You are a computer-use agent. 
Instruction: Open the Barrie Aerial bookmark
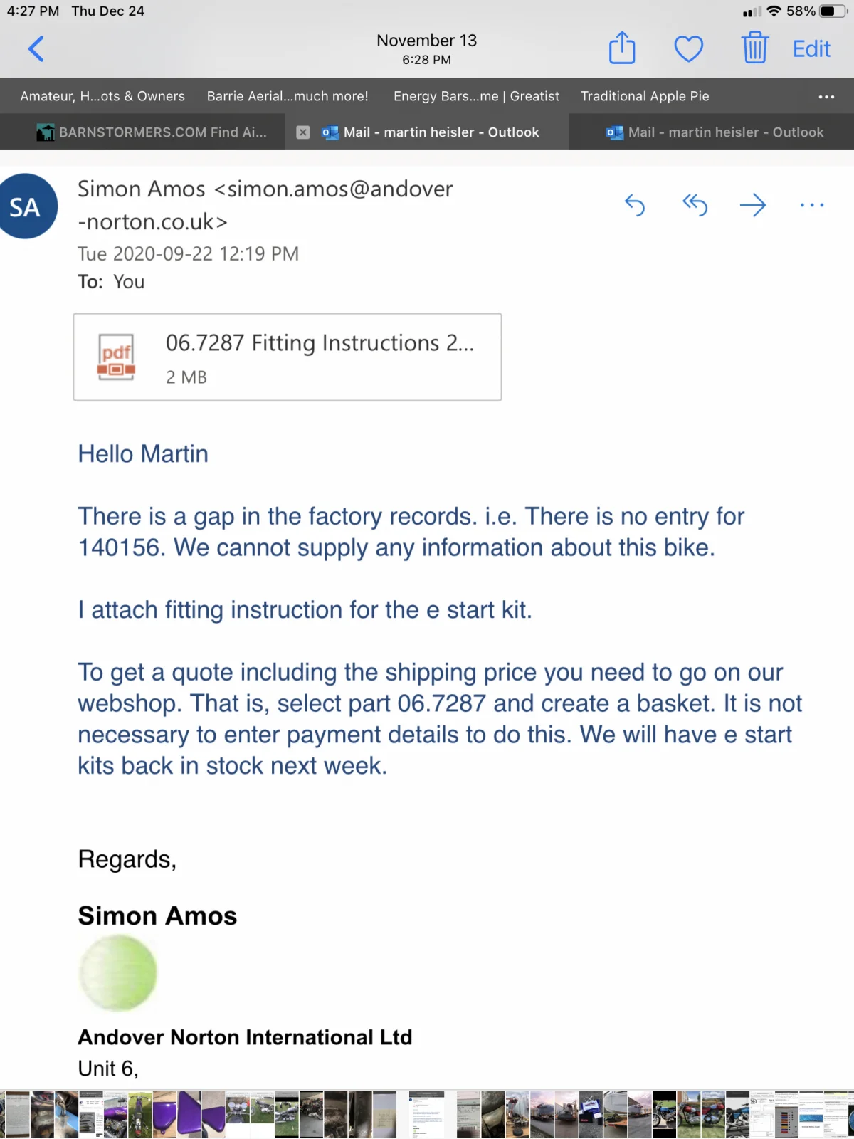pyautogui.click(x=288, y=96)
